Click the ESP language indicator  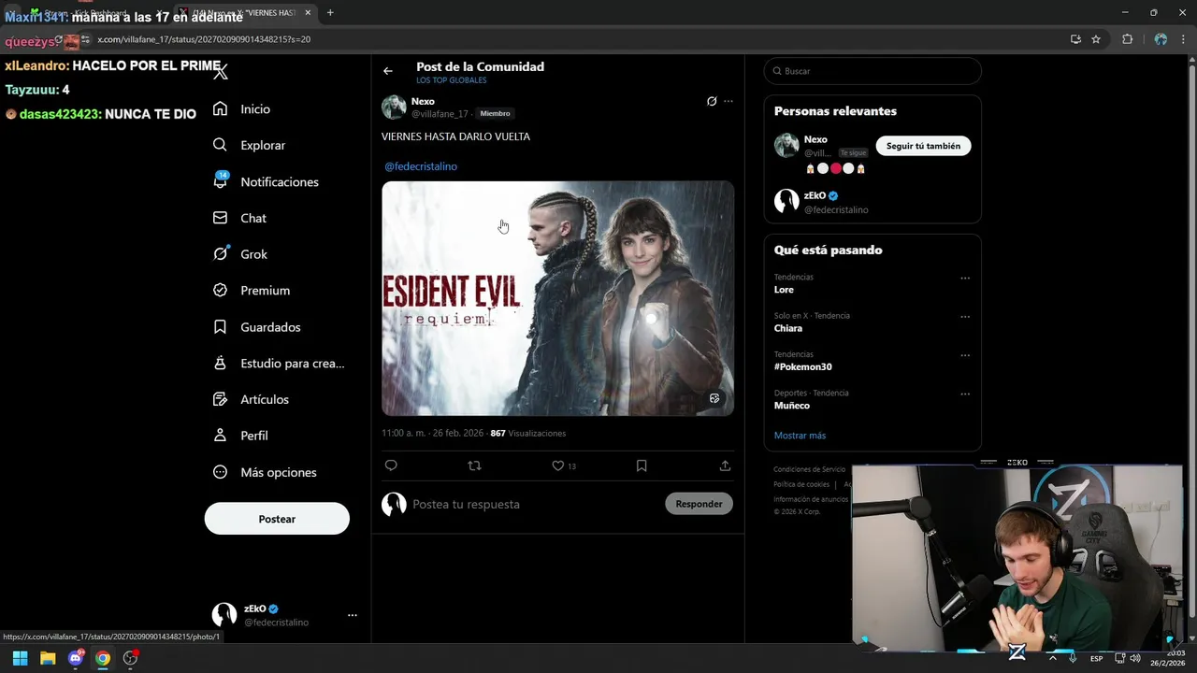tap(1096, 658)
